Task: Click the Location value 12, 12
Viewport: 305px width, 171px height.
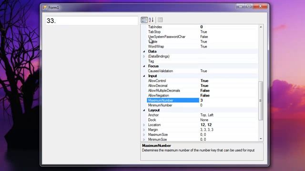Action: click(206, 125)
